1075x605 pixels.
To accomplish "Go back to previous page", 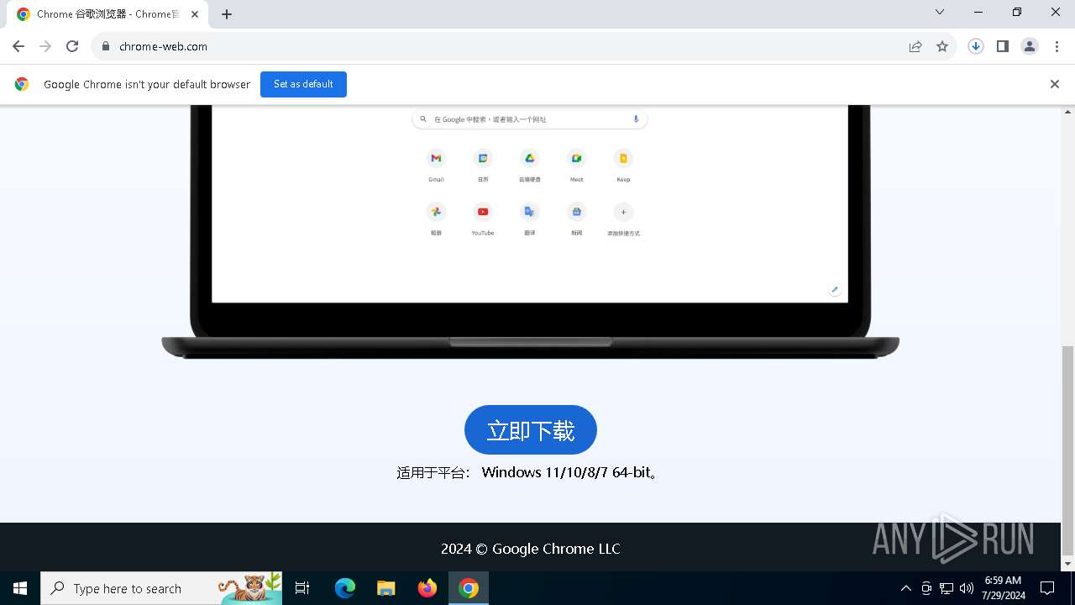I will (x=18, y=46).
